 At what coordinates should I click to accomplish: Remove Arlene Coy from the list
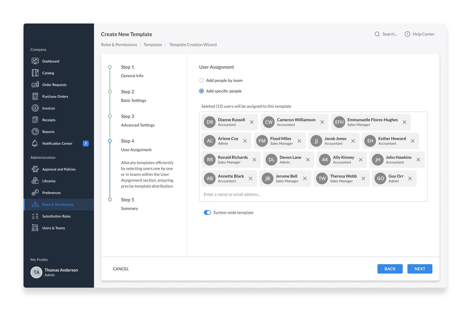pos(245,141)
